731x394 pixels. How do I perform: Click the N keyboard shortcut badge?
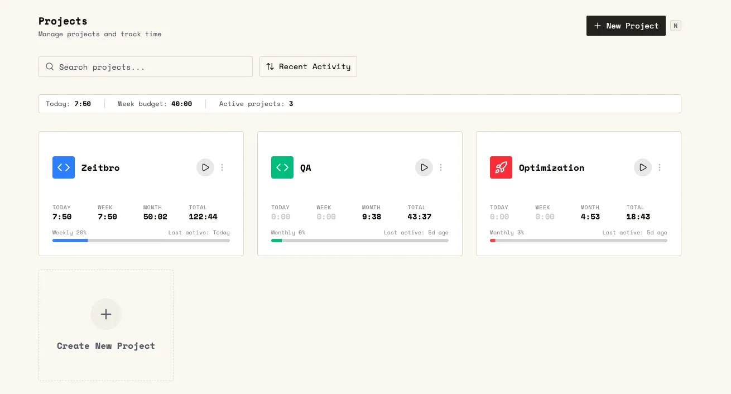(676, 26)
